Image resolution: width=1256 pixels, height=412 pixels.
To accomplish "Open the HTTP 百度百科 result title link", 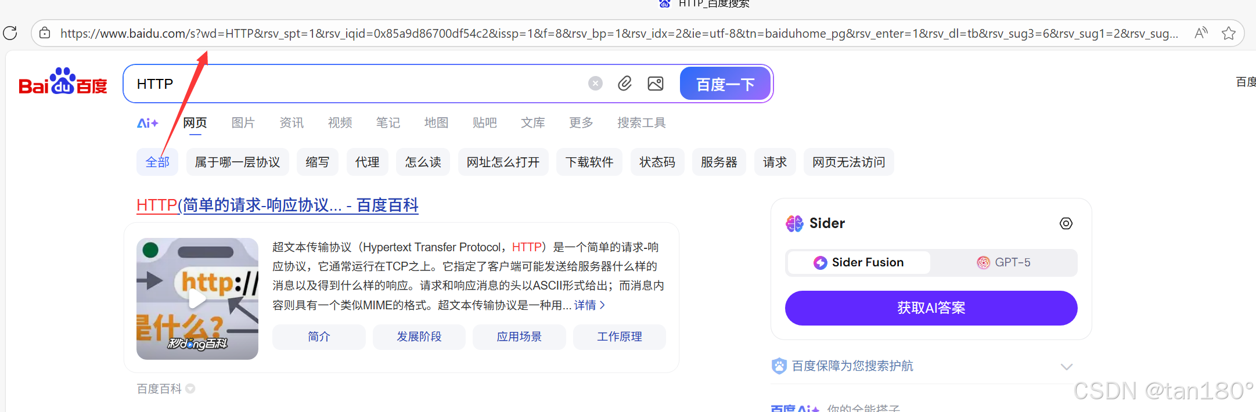I will tap(278, 205).
